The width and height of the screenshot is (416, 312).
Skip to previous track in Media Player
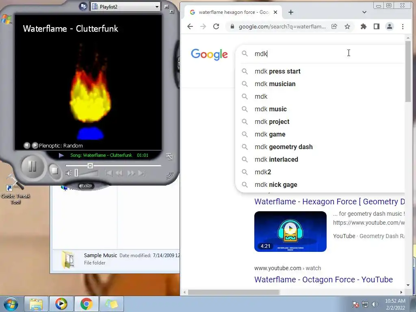(x=109, y=173)
